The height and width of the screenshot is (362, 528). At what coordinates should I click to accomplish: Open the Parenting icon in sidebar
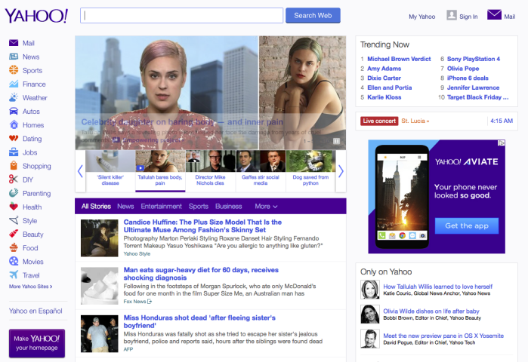click(14, 193)
